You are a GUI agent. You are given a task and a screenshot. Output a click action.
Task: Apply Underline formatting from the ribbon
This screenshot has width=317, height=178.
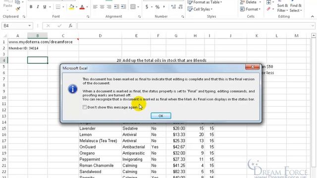pyautogui.click(x=45, y=7)
